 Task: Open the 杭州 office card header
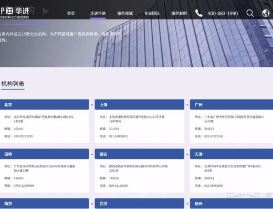(232, 204)
